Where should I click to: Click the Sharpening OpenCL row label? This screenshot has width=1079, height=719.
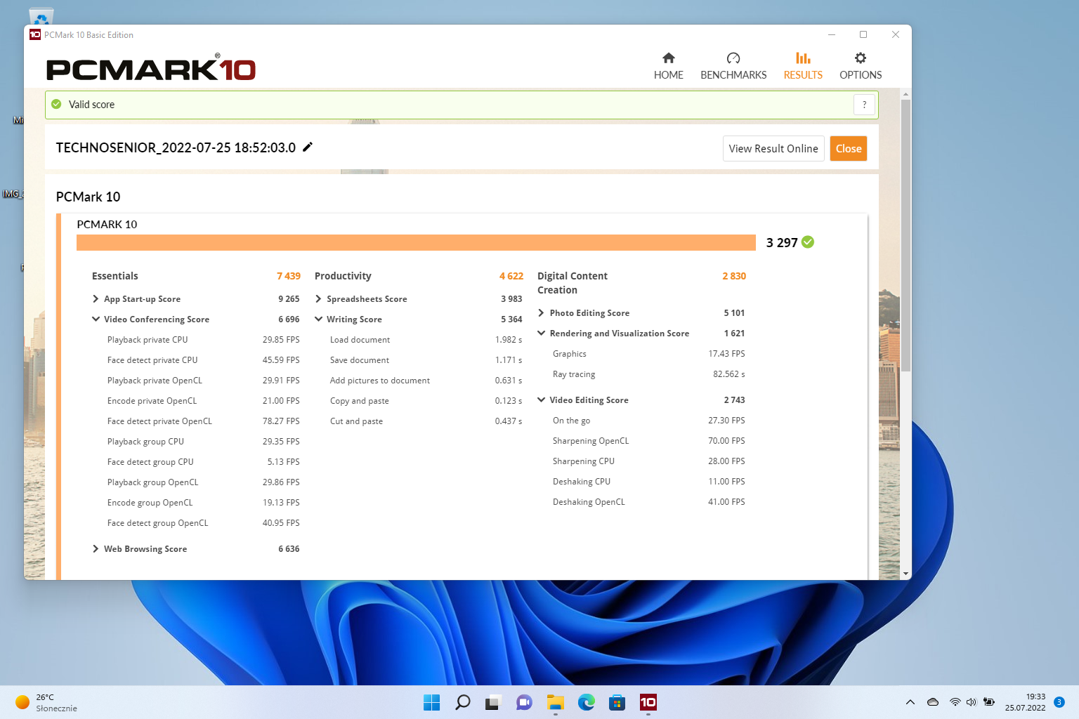click(591, 441)
